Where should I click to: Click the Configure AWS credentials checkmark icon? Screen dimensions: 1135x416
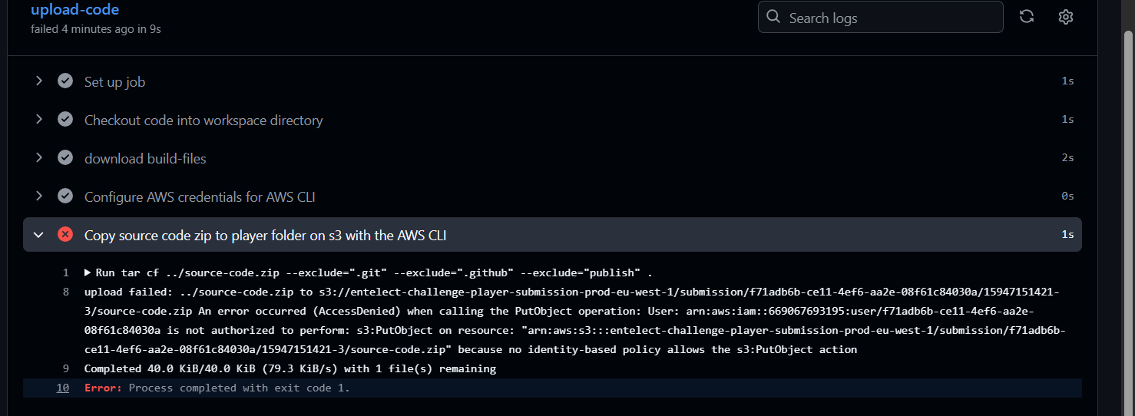(65, 196)
